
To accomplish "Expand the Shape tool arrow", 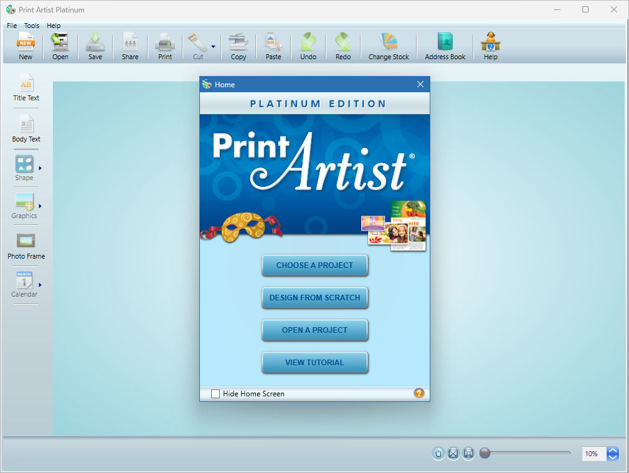I will 40,168.
